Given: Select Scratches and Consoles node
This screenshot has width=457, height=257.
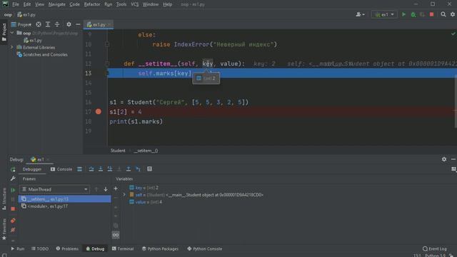Looking at the screenshot, I should coord(42,54).
